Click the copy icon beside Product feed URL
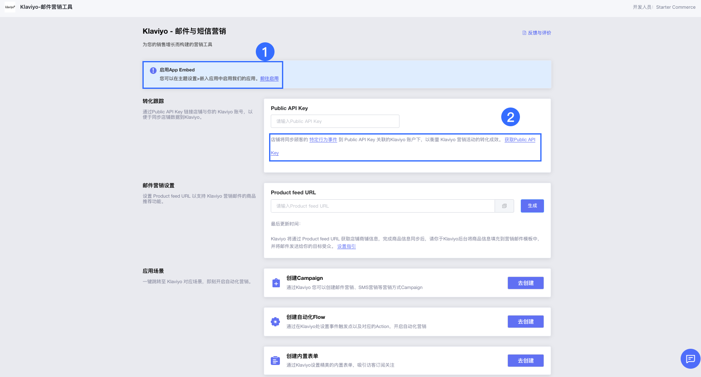 504,206
